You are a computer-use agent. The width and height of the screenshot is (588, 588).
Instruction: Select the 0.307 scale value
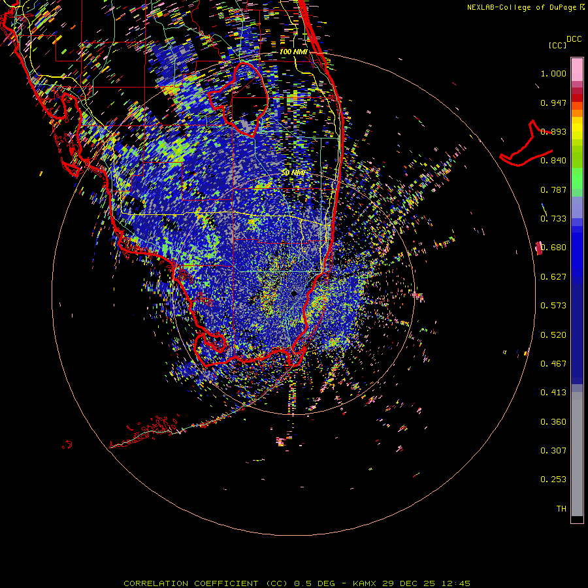coord(553,451)
